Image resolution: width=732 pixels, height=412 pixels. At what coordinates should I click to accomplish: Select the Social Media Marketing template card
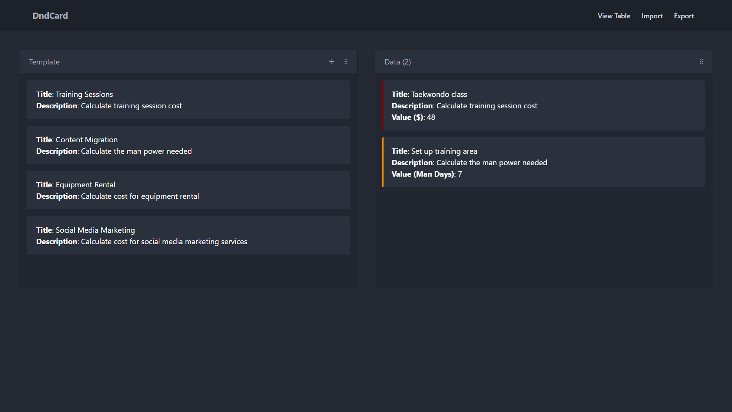point(188,235)
